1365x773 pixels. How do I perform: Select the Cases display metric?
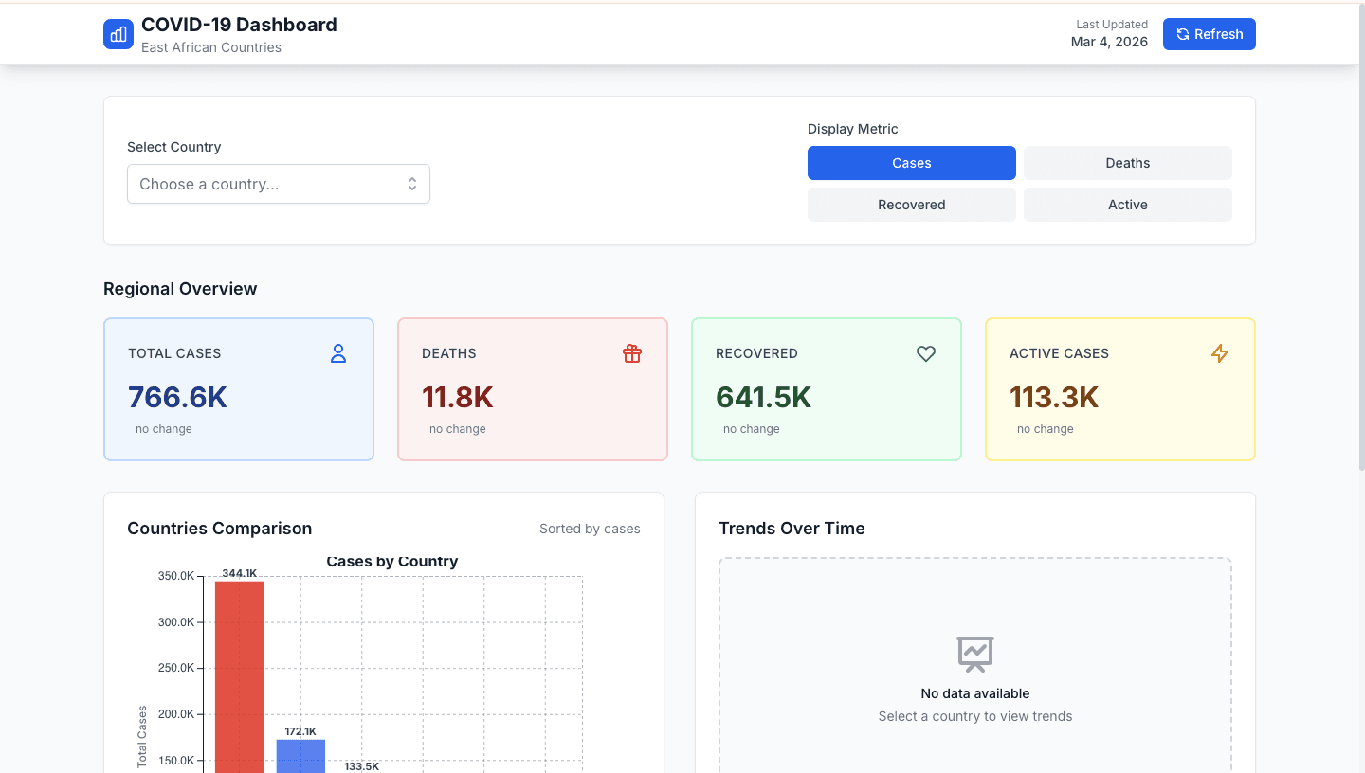coord(911,163)
